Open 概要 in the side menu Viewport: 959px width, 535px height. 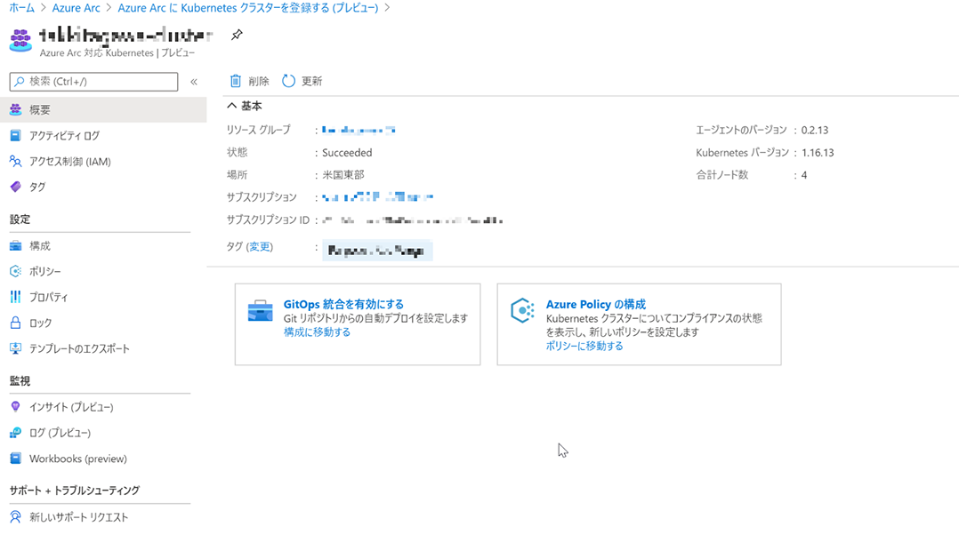(103, 109)
